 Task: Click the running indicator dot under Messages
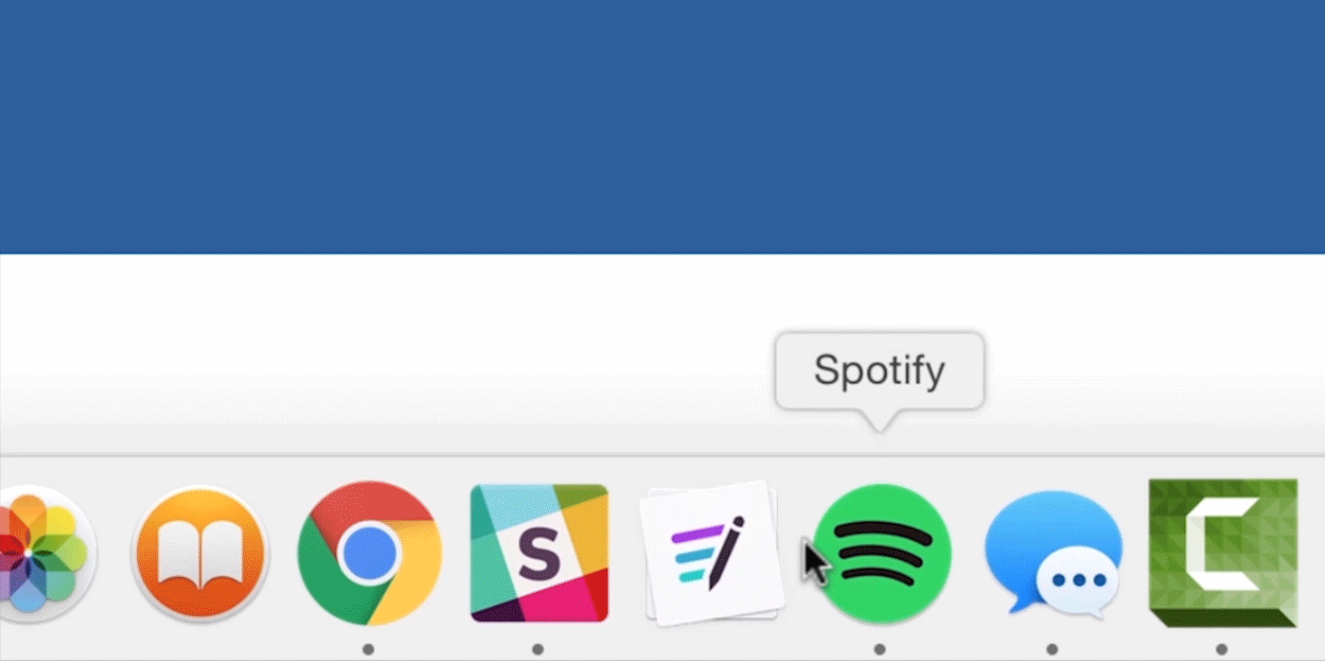(1051, 649)
